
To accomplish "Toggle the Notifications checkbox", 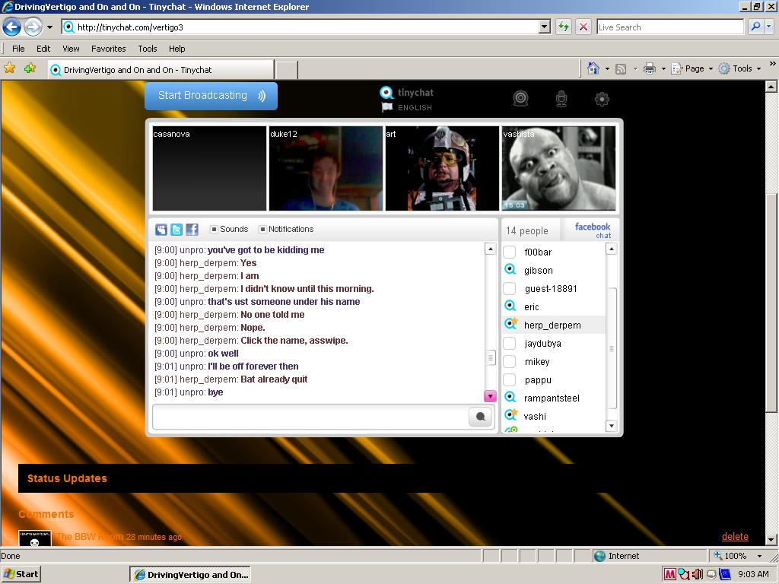I will (262, 229).
